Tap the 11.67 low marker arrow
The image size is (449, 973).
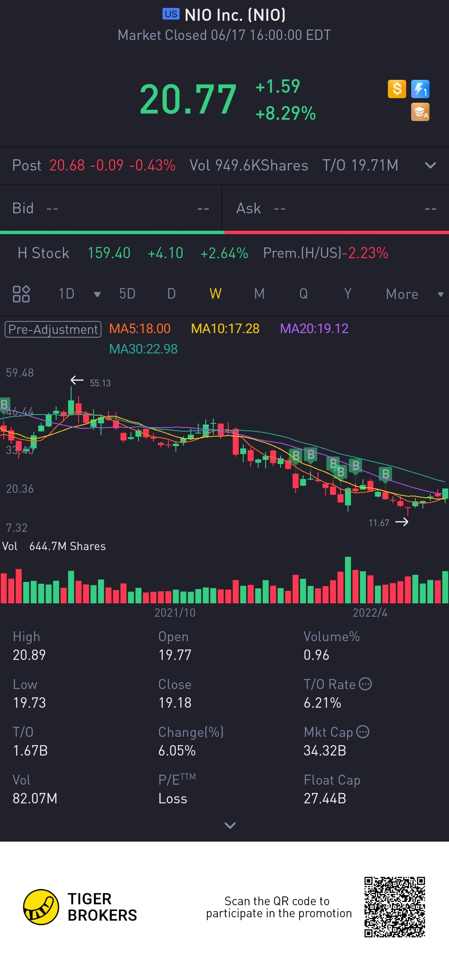point(402,522)
